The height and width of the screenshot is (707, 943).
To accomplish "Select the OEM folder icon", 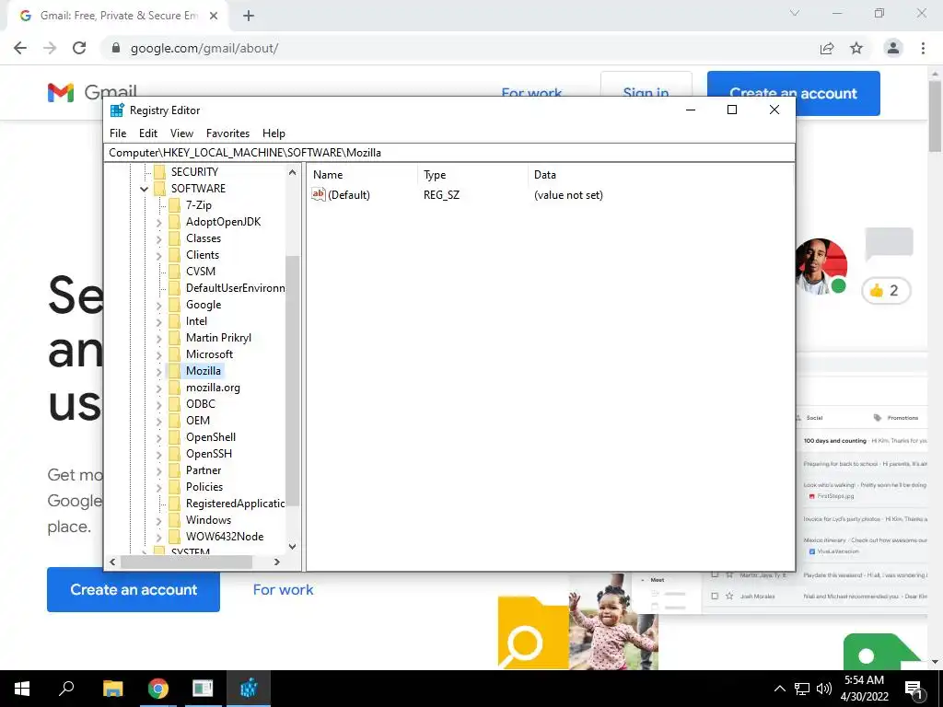I will pos(174,420).
